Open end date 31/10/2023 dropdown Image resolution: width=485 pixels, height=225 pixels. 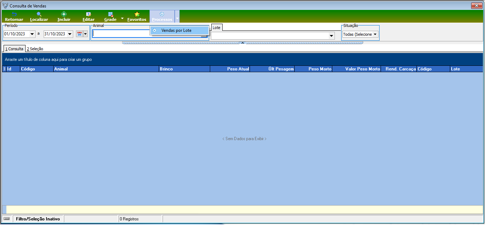(70, 34)
